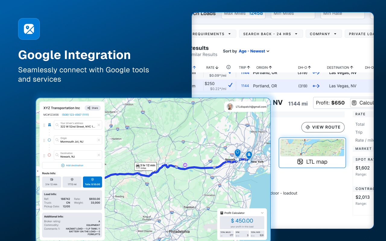Click the search icon in driver's address field
The height and width of the screenshot is (241, 386).
(x=57, y=125)
